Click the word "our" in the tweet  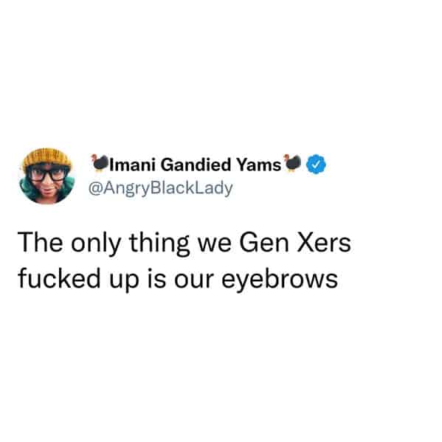pos(193,280)
